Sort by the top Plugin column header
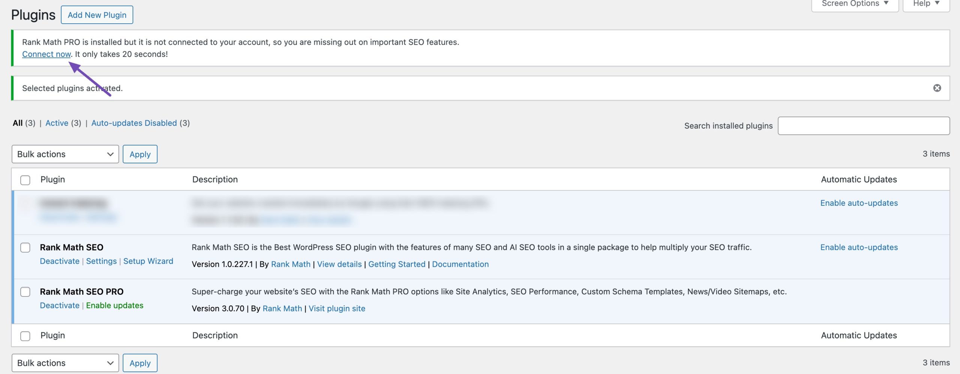The height and width of the screenshot is (374, 960). click(52, 180)
